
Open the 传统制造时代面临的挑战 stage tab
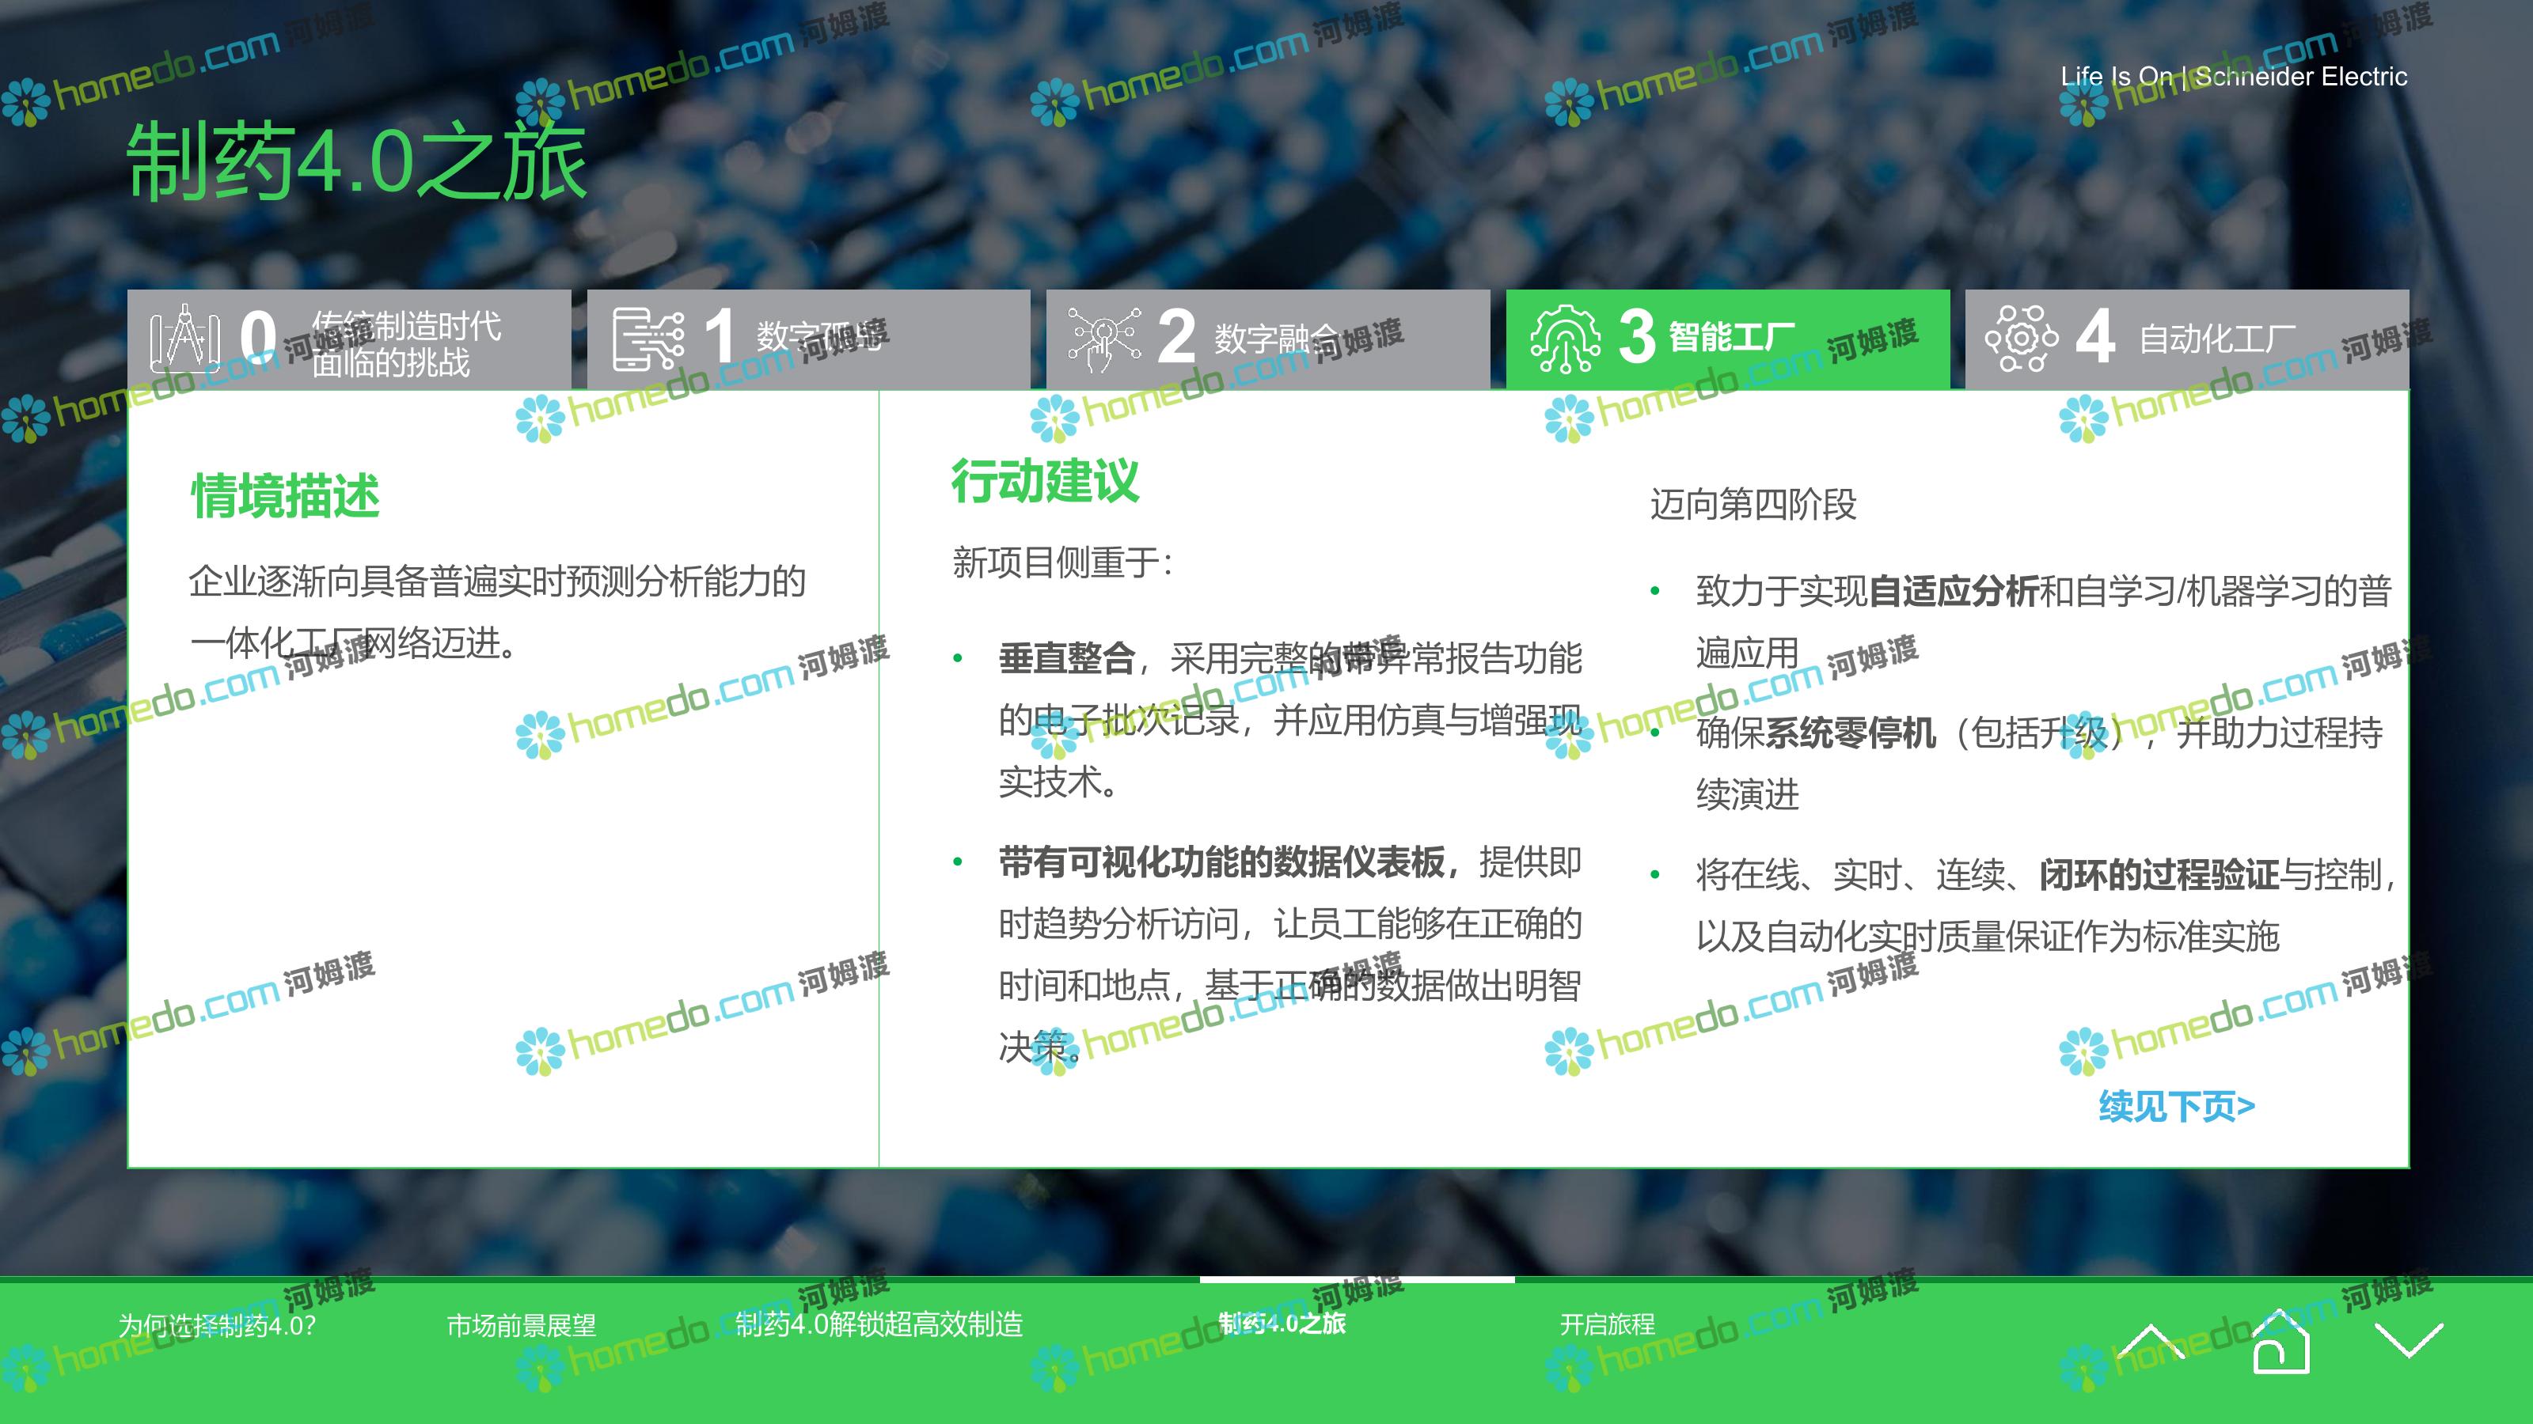click(405, 344)
